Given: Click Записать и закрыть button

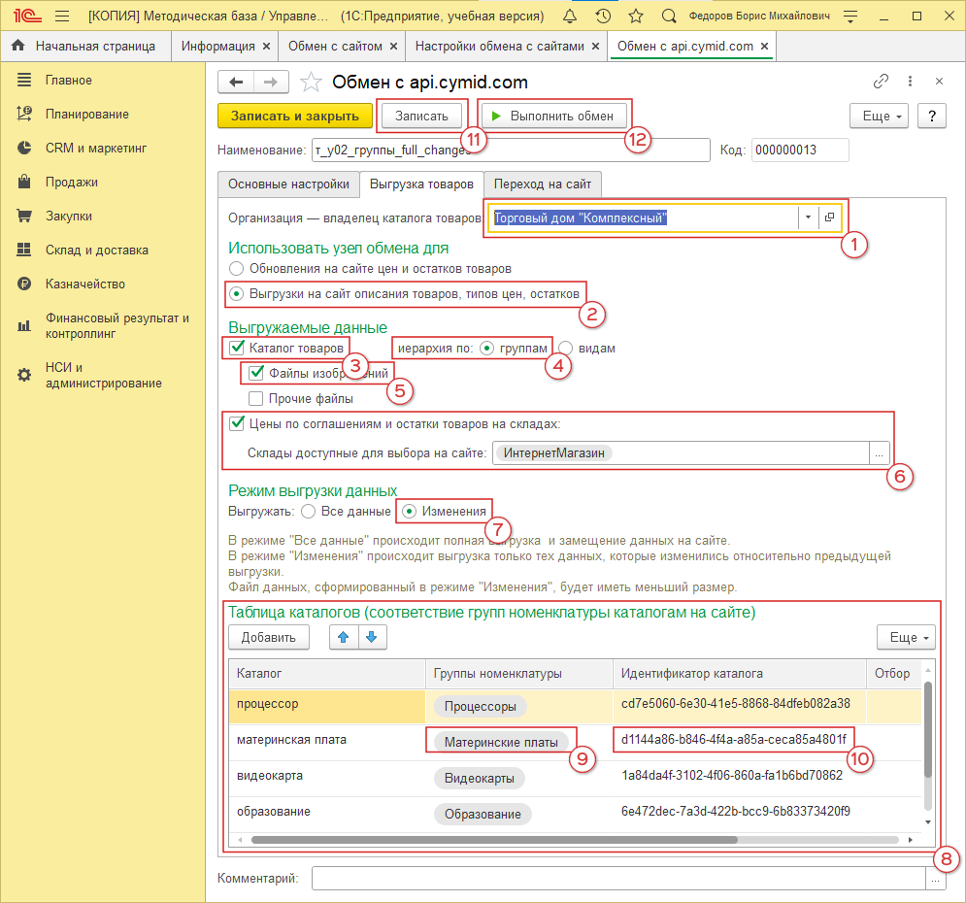Looking at the screenshot, I should pos(295,117).
